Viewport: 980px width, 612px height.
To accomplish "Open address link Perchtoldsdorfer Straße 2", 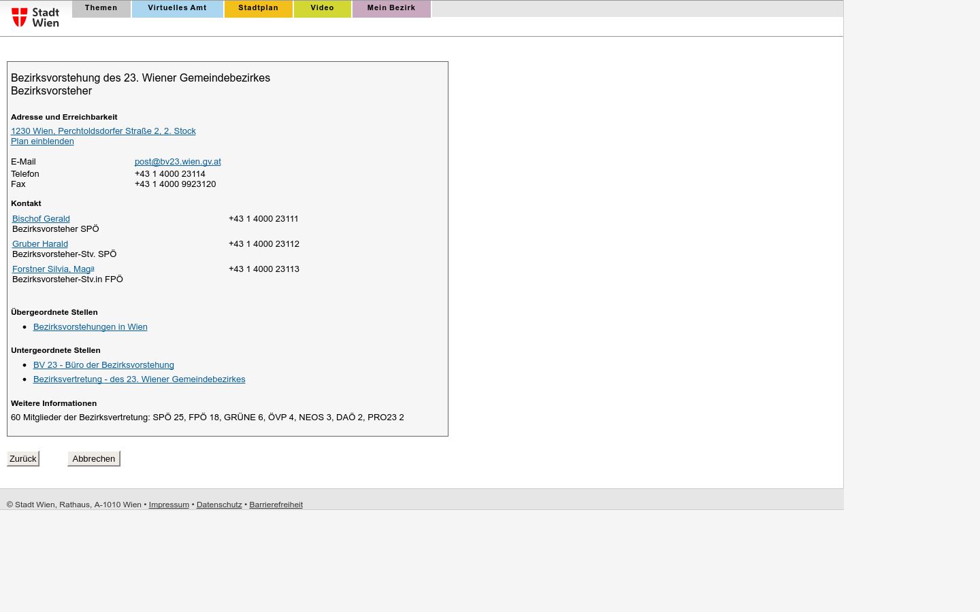I will [103, 131].
